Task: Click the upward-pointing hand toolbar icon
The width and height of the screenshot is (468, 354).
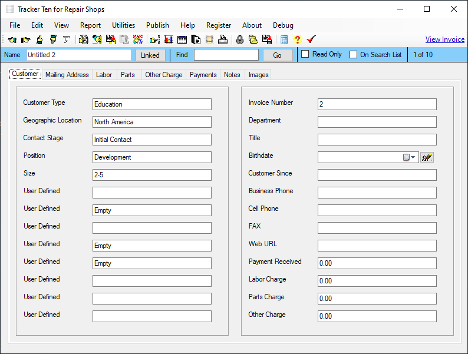Action: (x=39, y=40)
